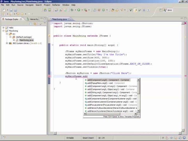Click scroll-down arrow in proposals list
Viewport: 188px width, 141px height.
[x=138, y=111]
